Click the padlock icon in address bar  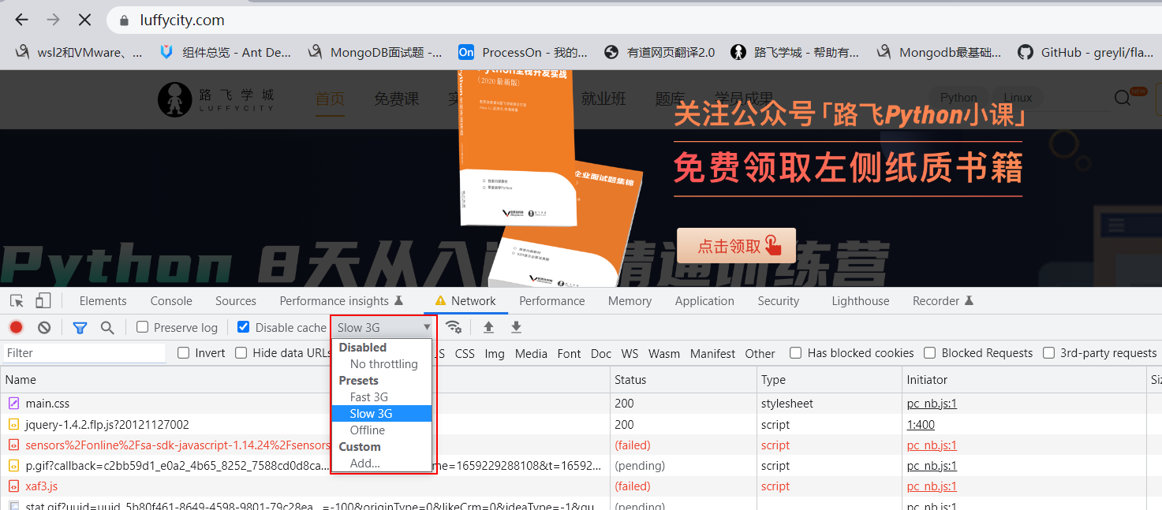pos(123,20)
